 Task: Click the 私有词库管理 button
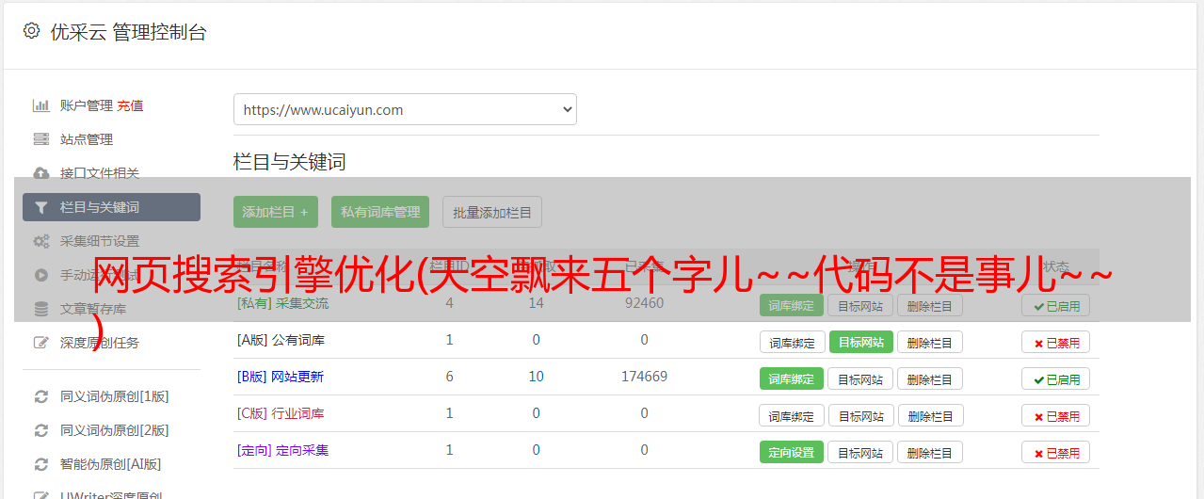380,212
